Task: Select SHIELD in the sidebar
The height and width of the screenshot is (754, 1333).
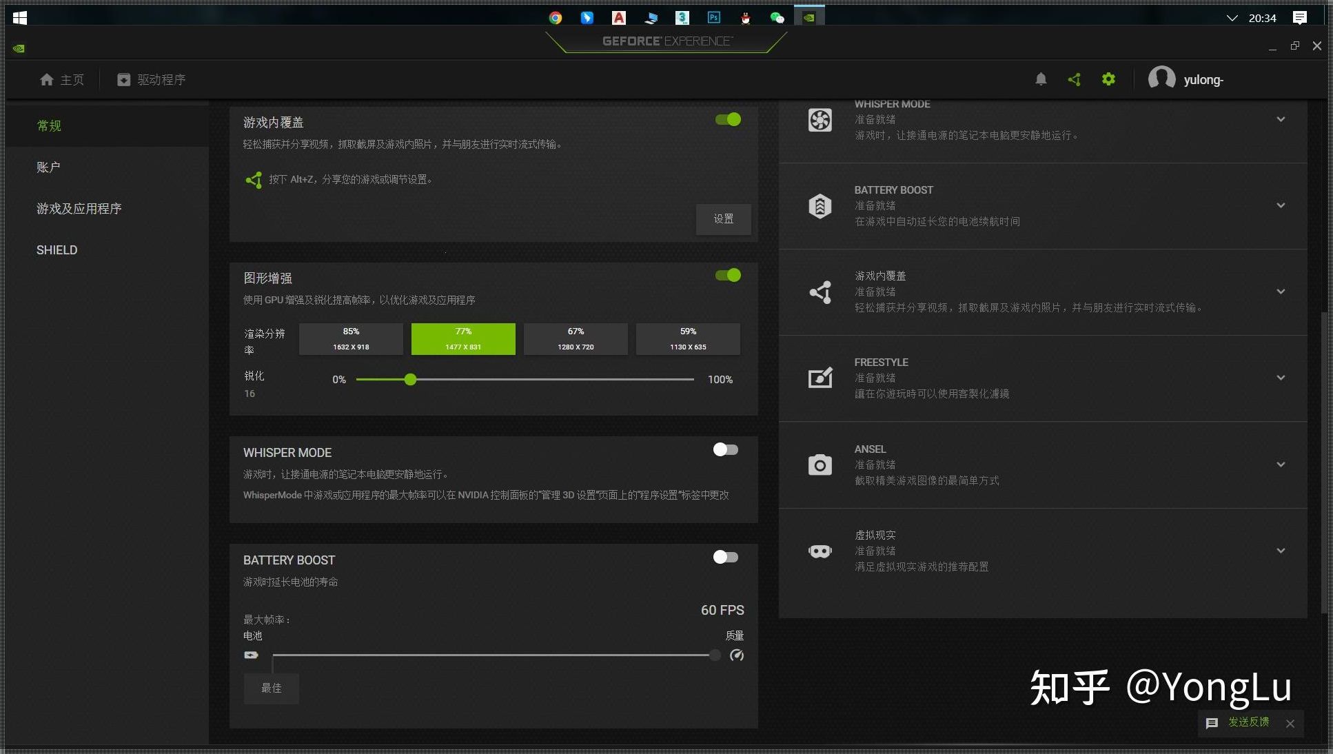Action: (108, 249)
